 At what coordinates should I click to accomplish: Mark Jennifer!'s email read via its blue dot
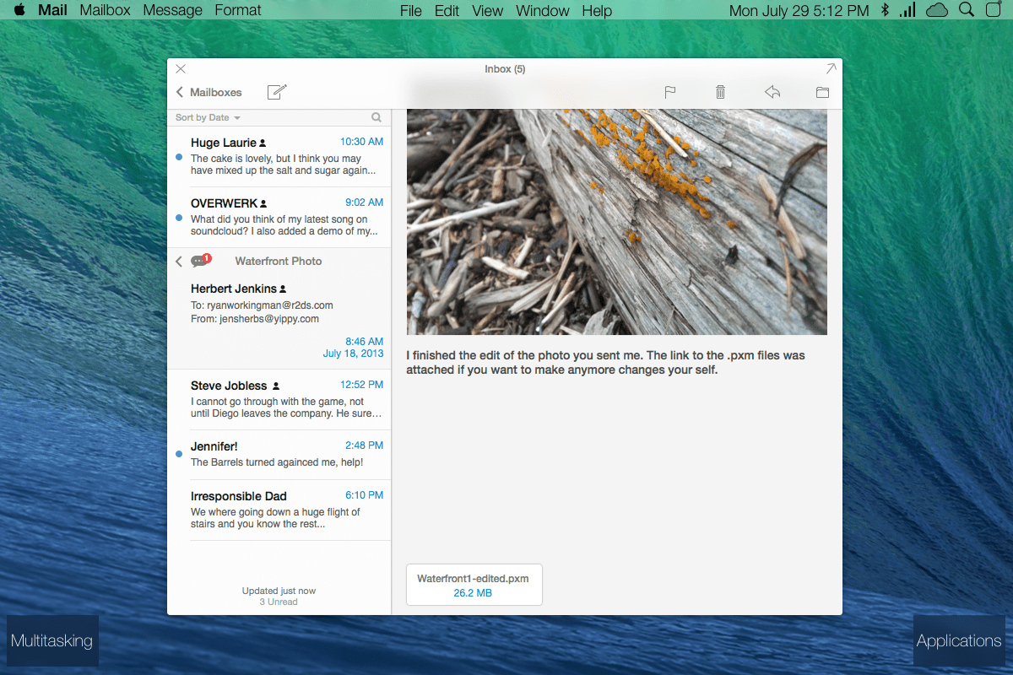click(177, 453)
